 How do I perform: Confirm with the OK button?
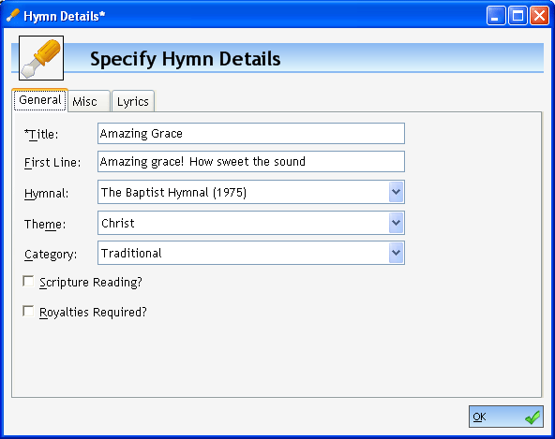pyautogui.click(x=506, y=417)
